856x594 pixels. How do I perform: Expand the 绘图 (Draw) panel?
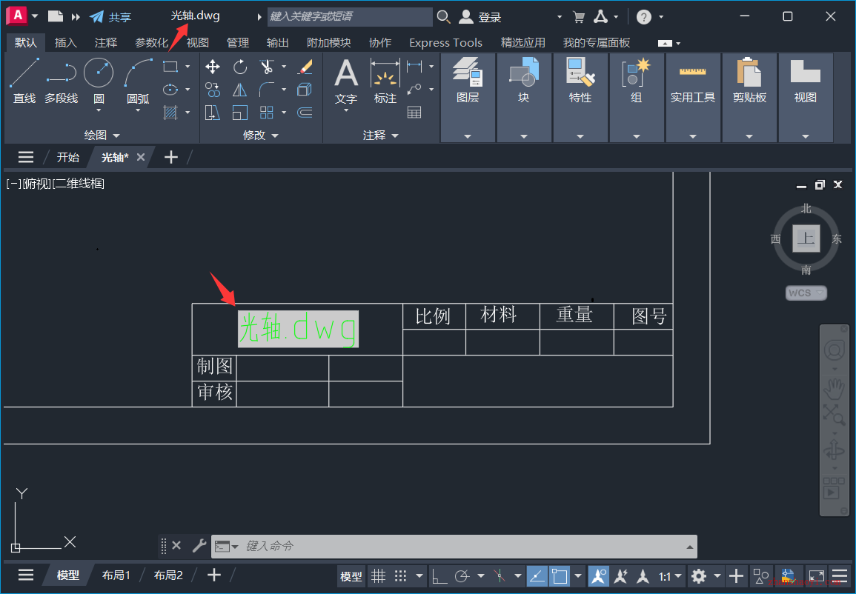tap(102, 135)
